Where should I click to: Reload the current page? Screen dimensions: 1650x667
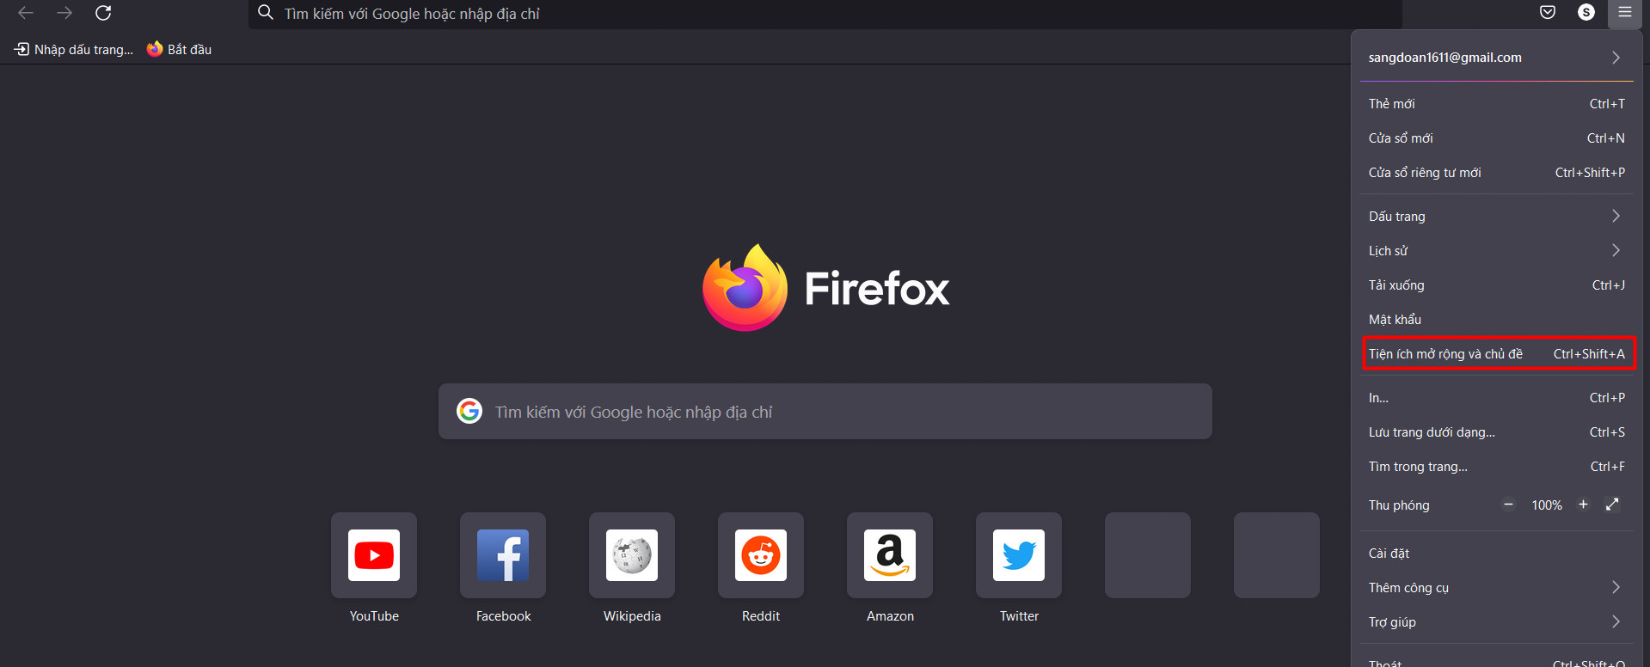103,13
